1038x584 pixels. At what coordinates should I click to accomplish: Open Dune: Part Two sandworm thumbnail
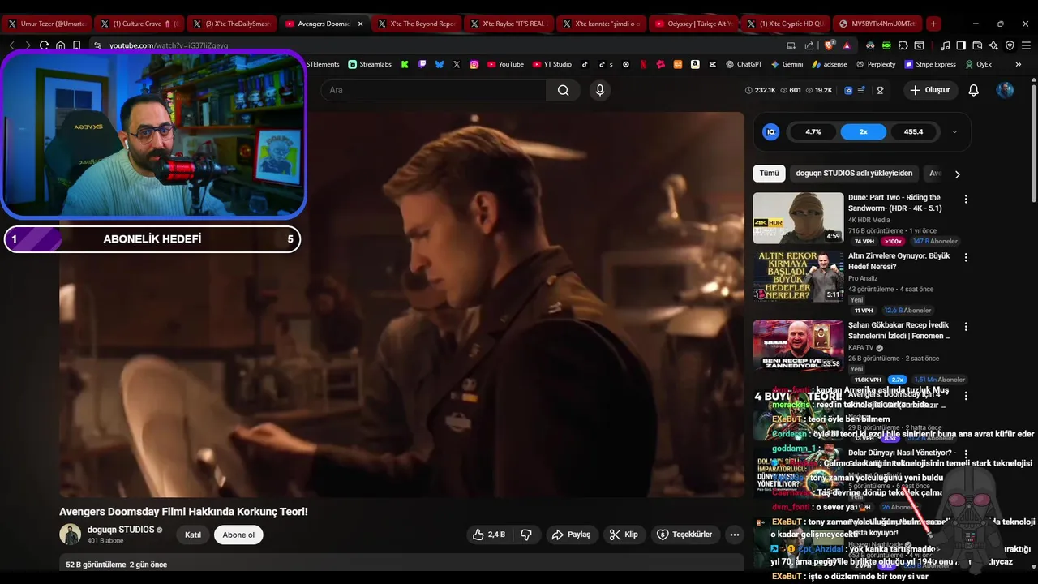[798, 217]
